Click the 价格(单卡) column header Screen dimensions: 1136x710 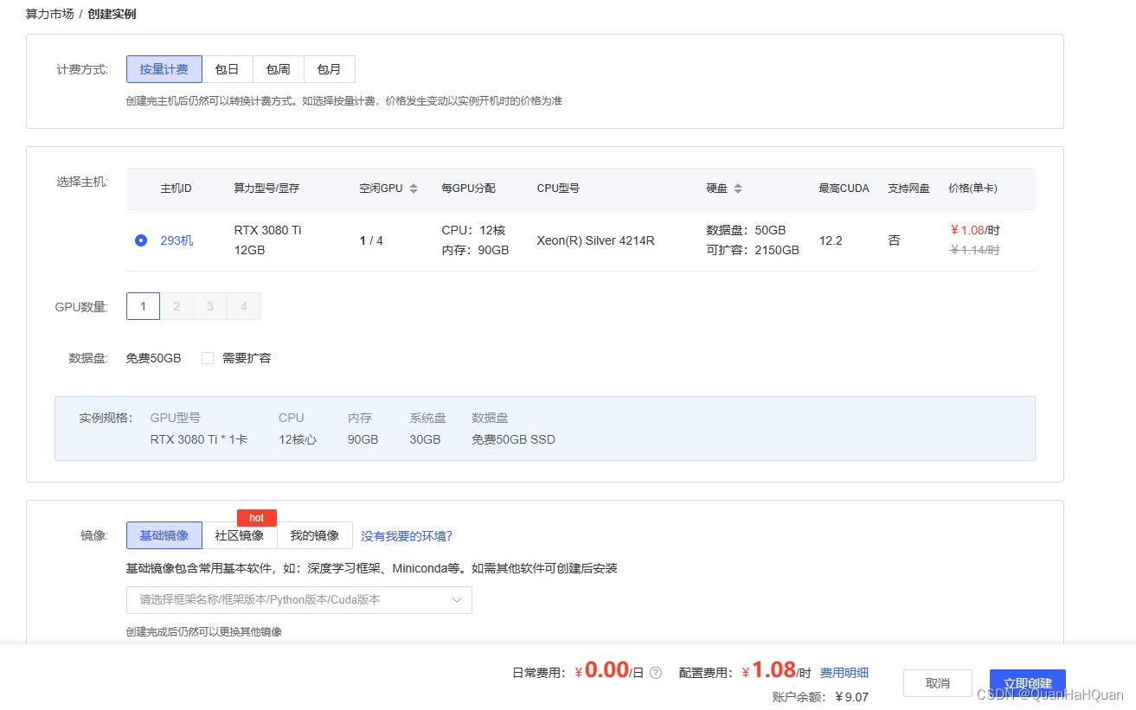click(x=973, y=189)
